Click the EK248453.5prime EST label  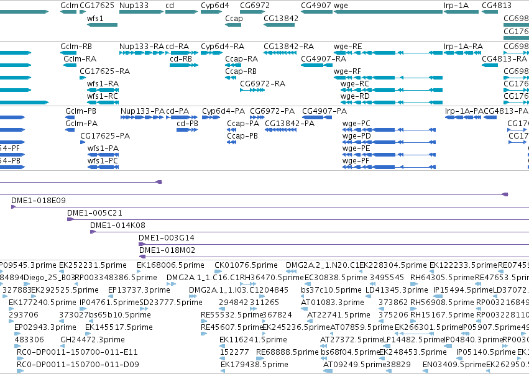pos(413,352)
